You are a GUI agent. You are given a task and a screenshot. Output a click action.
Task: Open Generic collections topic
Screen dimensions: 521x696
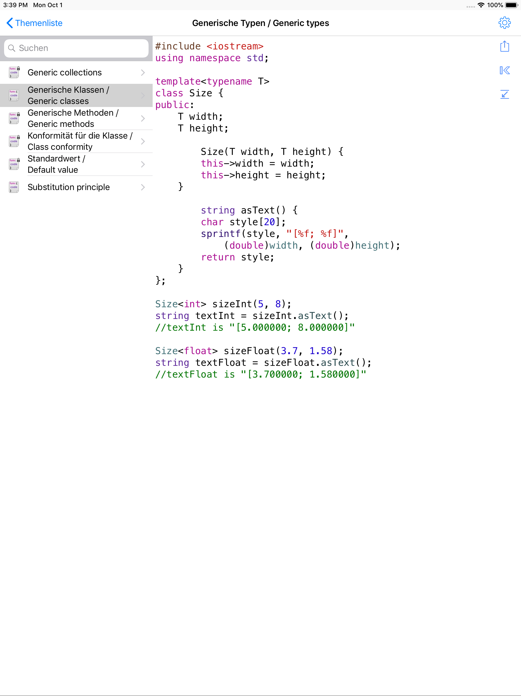(x=76, y=72)
